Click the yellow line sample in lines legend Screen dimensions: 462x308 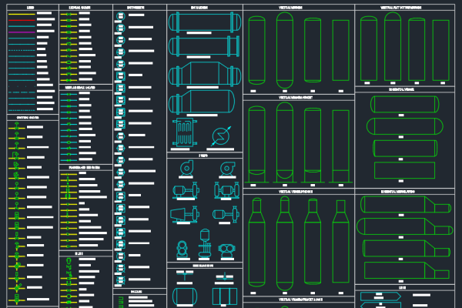tap(21, 15)
